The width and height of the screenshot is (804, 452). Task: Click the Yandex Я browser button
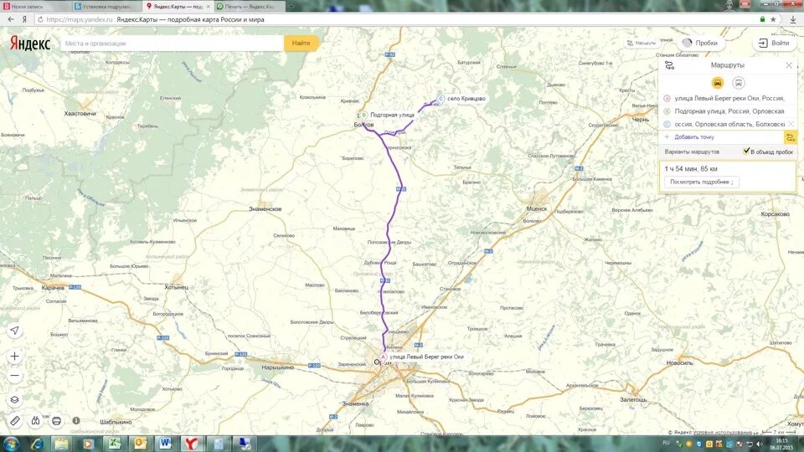[x=24, y=19]
